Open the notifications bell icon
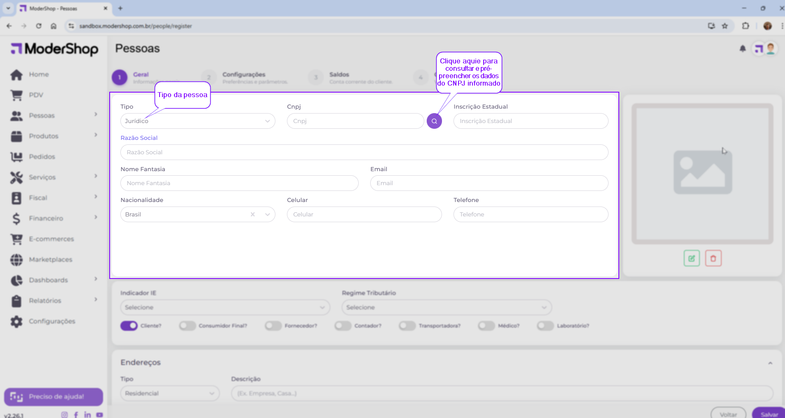Image resolution: width=785 pixels, height=418 pixels. 743,49
